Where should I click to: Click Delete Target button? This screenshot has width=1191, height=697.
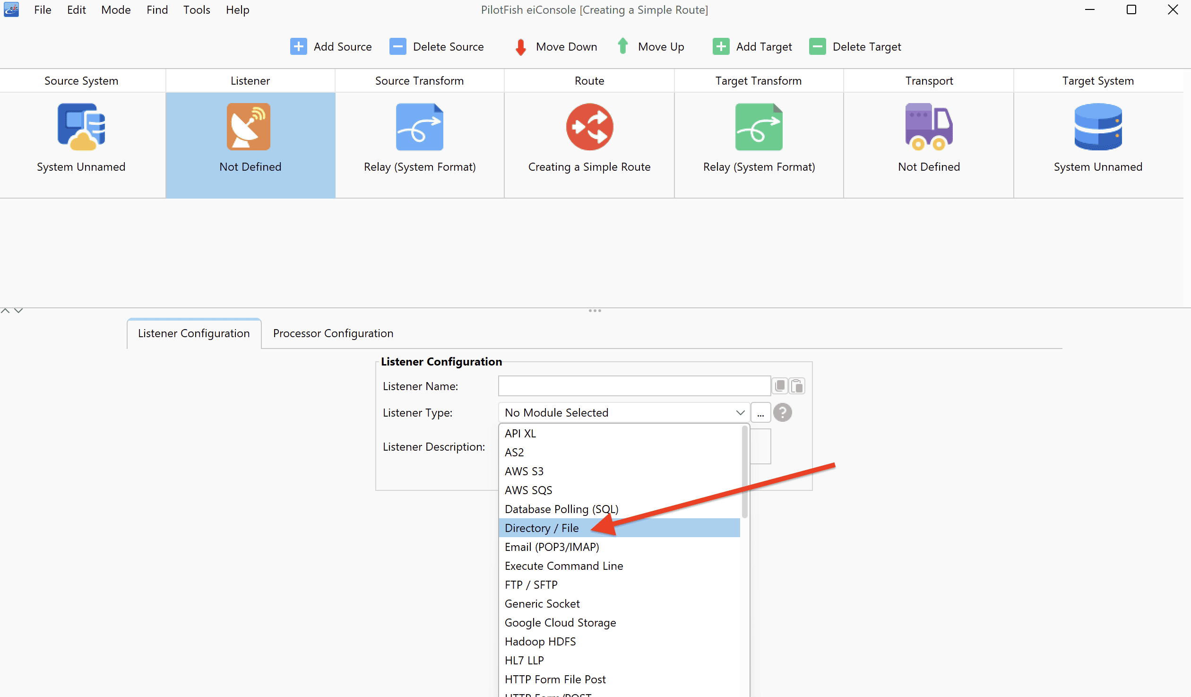(855, 46)
